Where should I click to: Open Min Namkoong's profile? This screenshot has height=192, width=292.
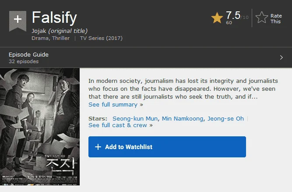click(x=183, y=118)
